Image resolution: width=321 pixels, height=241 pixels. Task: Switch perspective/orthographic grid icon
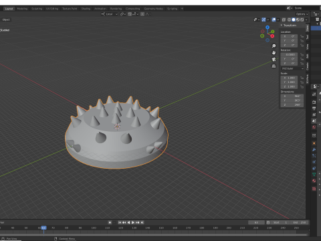tap(274, 66)
